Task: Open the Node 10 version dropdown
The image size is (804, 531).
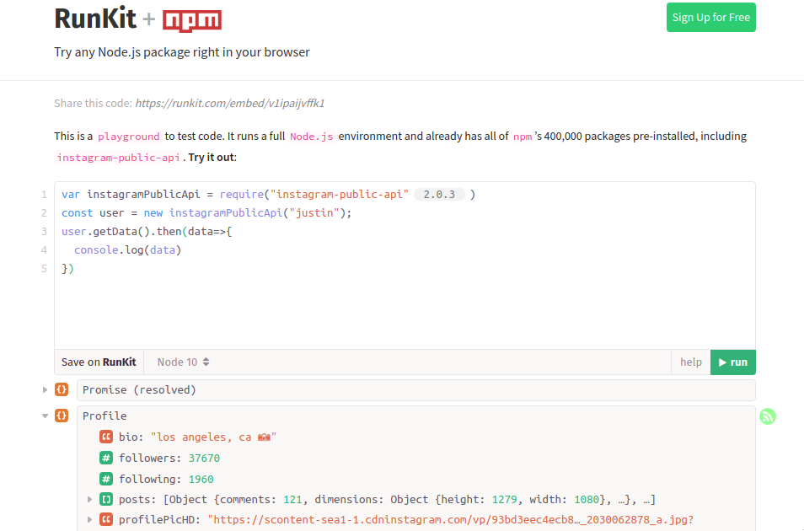Action: coord(183,362)
